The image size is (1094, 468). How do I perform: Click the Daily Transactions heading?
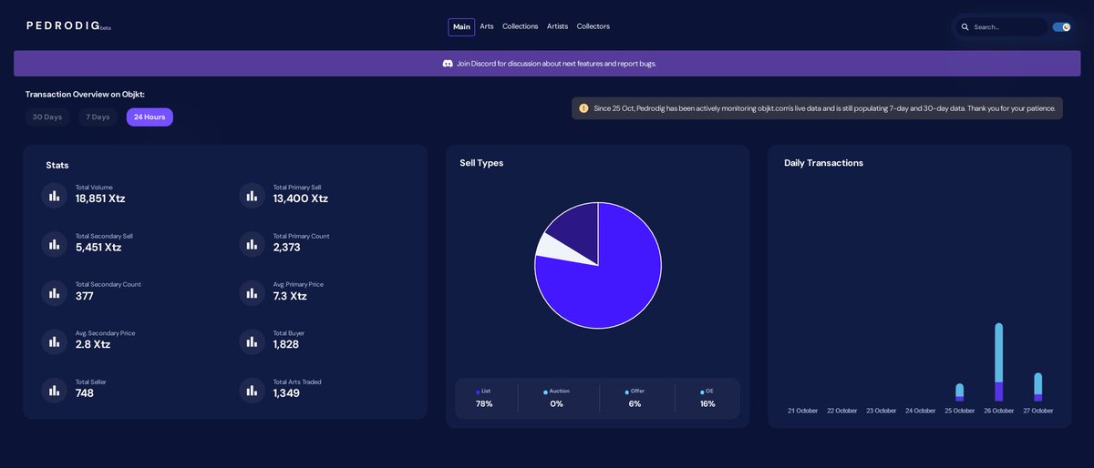[x=823, y=163]
